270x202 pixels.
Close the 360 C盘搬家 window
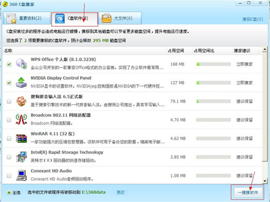pos(260,3)
